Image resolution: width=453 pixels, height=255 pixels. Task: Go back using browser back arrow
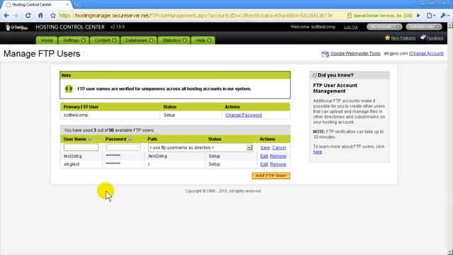pos(6,16)
